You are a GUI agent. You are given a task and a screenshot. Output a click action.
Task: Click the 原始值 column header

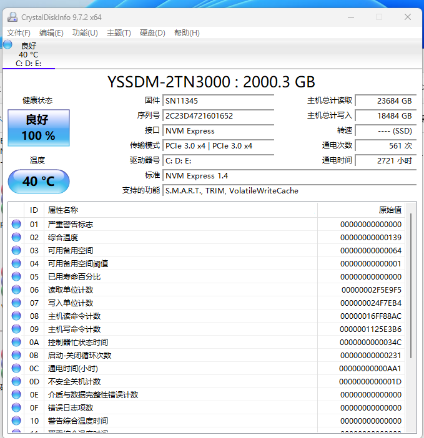(x=361, y=210)
